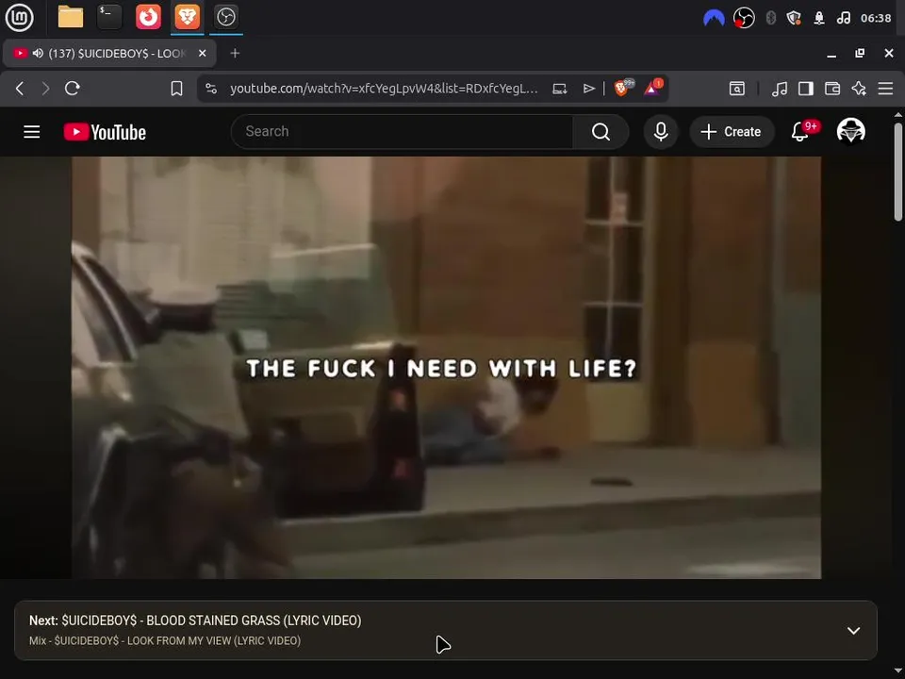Click the YouTube Search field

coord(402,132)
